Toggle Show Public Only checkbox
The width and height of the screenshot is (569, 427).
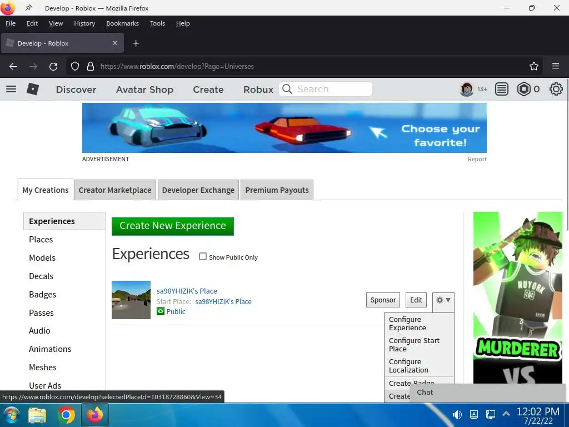[x=203, y=257]
